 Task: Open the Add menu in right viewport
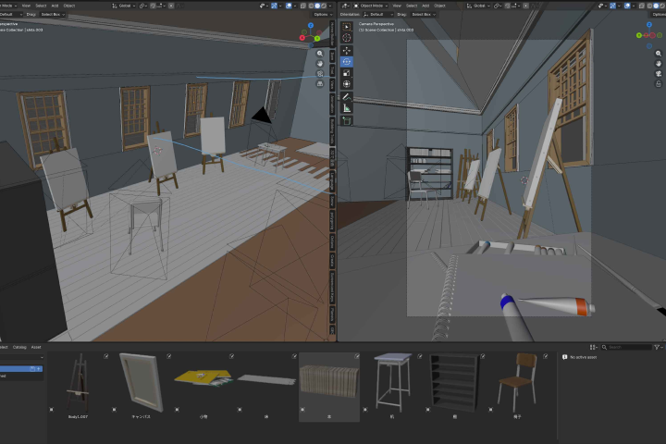click(425, 6)
